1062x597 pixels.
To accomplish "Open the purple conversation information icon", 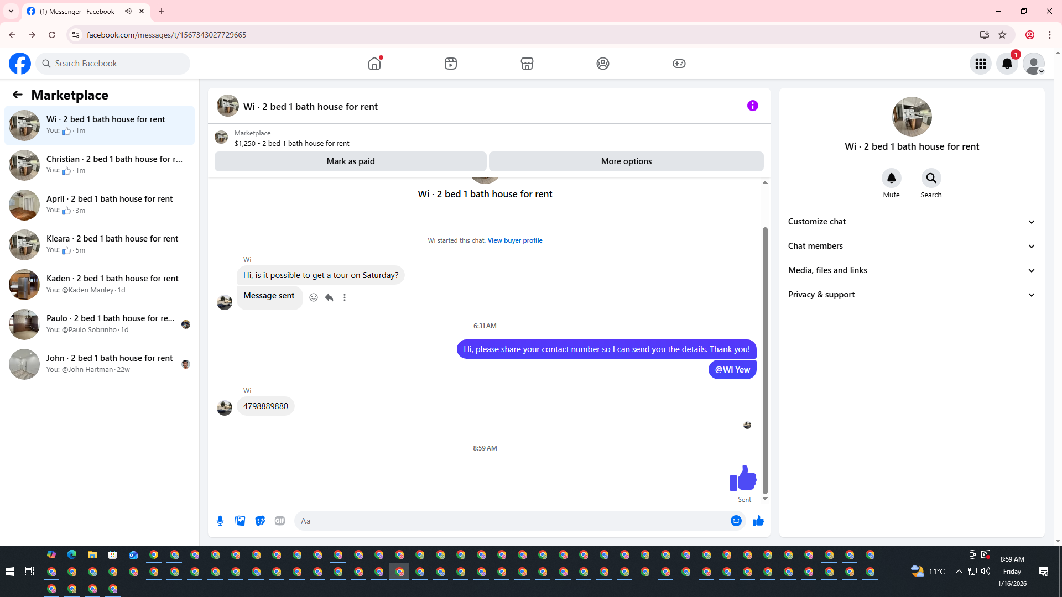I will [x=752, y=106].
